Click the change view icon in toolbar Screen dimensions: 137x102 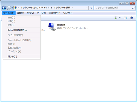click(116, 18)
